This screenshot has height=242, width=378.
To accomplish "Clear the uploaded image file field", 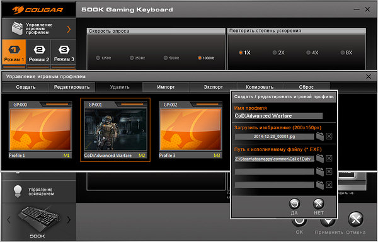I will [329, 136].
